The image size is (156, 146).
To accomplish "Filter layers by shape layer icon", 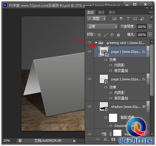I will click(135, 19).
